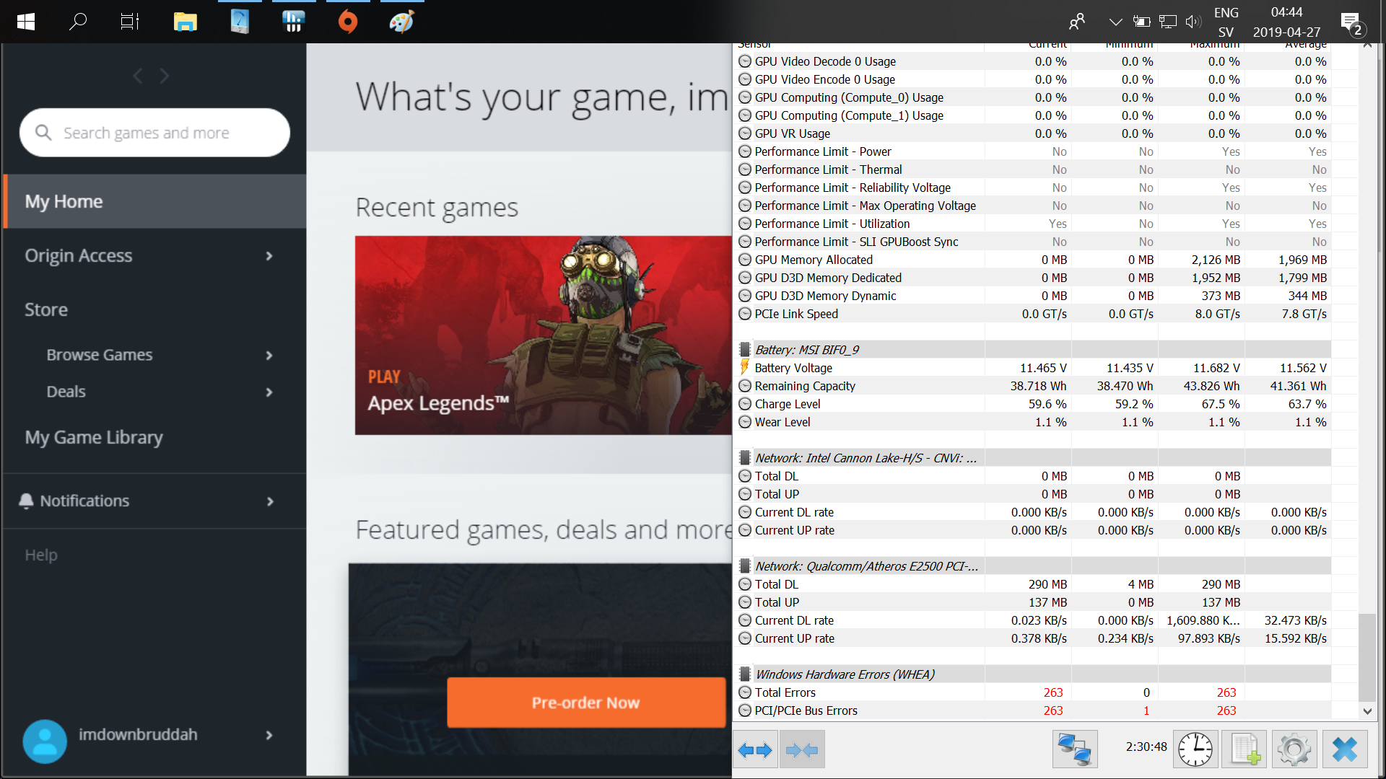The image size is (1386, 779).
Task: Click ENG SV language indicator
Action: pyautogui.click(x=1226, y=22)
